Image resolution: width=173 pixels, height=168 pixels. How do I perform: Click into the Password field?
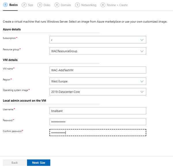point(98,122)
